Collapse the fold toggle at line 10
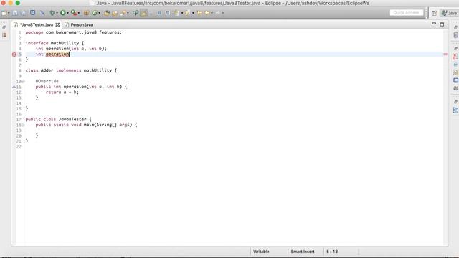 coord(24,81)
